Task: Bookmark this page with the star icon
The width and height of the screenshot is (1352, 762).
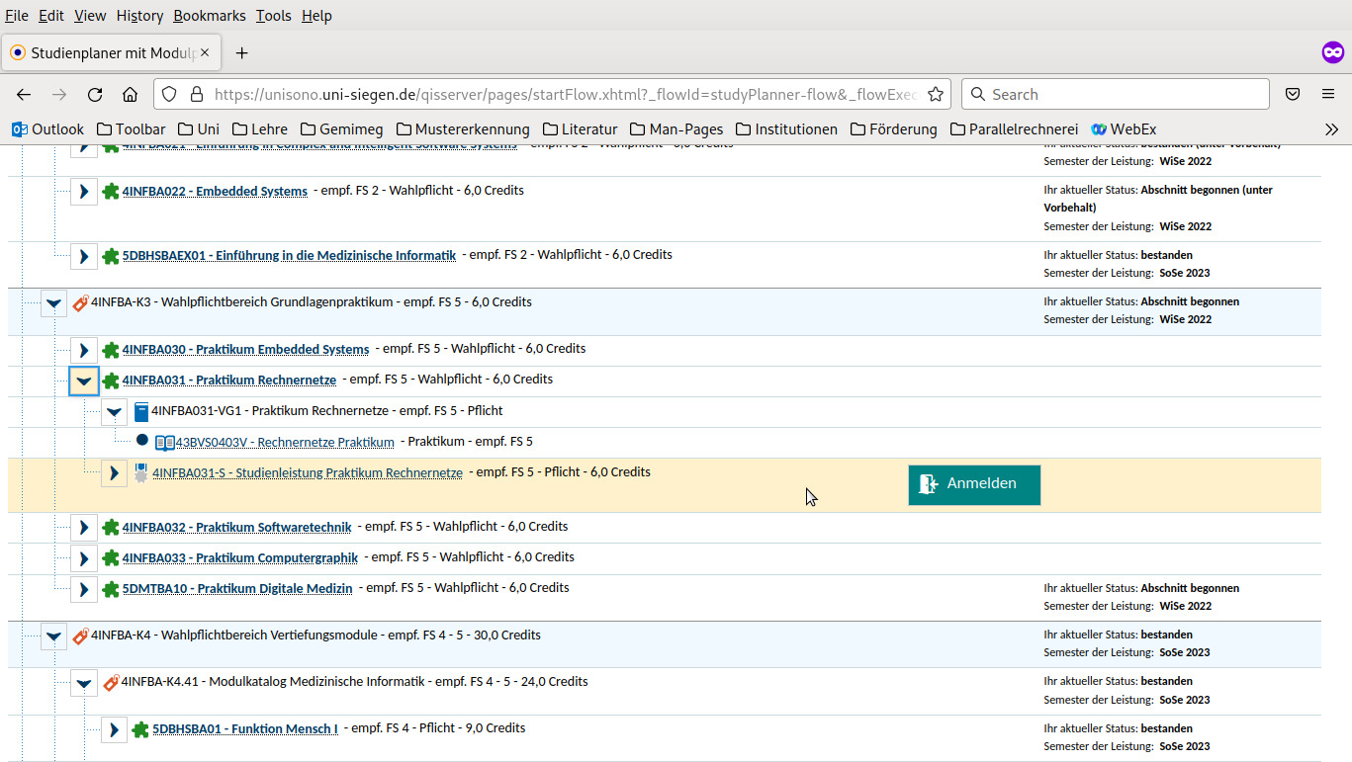Action: pyautogui.click(x=935, y=95)
